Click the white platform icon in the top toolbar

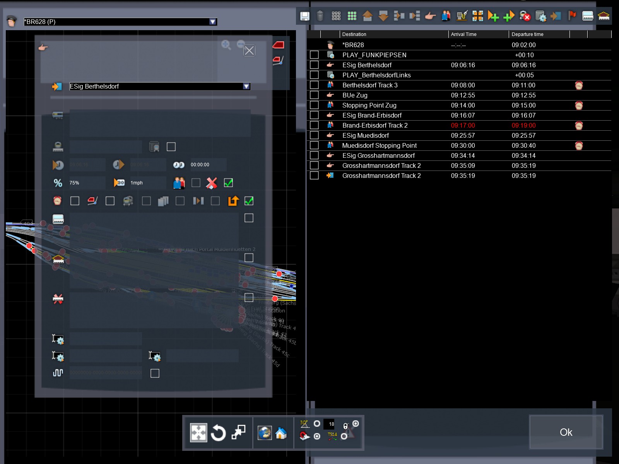588,16
